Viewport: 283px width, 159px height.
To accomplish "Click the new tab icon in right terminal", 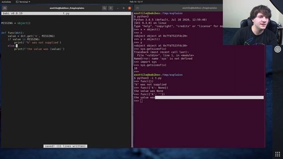I will 138,8.
